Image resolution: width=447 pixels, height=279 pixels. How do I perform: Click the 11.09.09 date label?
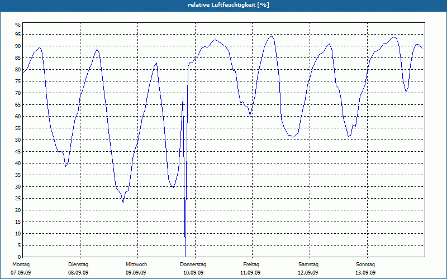click(x=250, y=273)
